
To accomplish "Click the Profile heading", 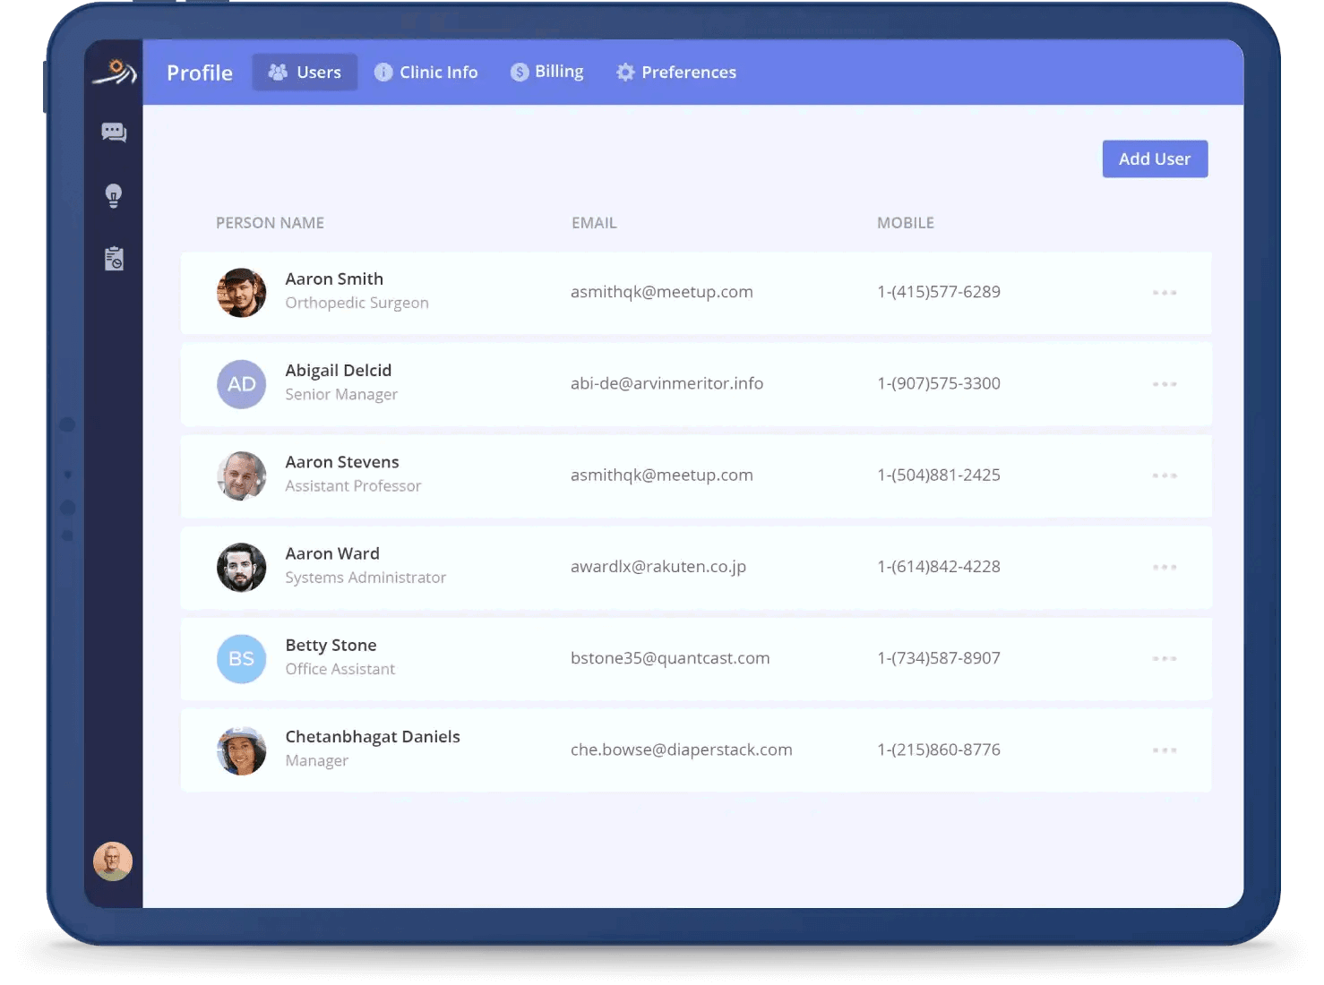I will click(x=200, y=73).
